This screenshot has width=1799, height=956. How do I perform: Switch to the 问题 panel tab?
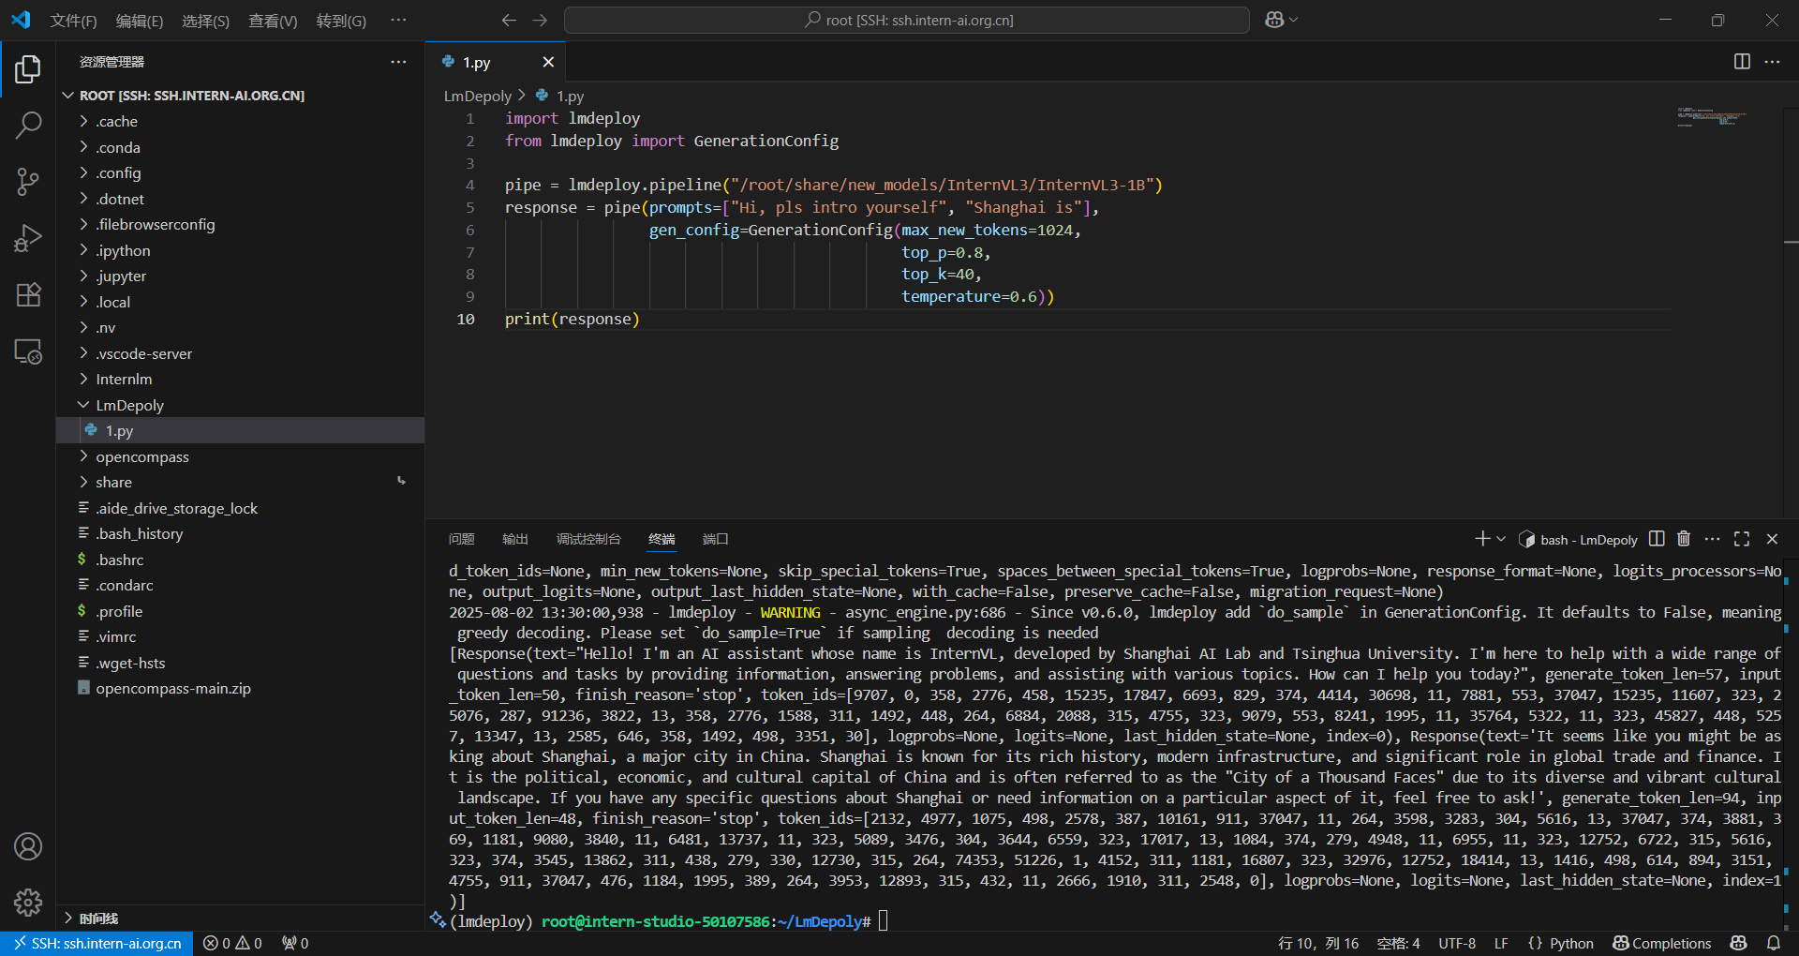(461, 539)
